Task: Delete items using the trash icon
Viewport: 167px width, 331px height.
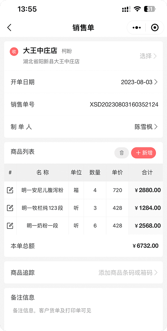Action: point(122,153)
